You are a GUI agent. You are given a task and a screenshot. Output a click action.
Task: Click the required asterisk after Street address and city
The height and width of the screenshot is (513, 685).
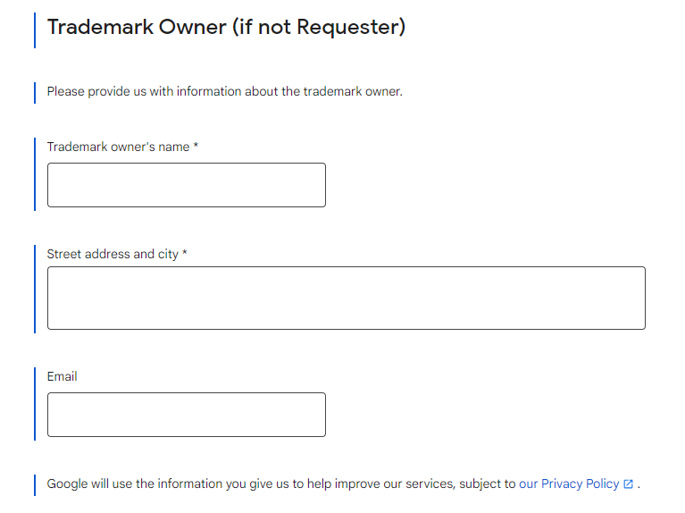tap(185, 254)
